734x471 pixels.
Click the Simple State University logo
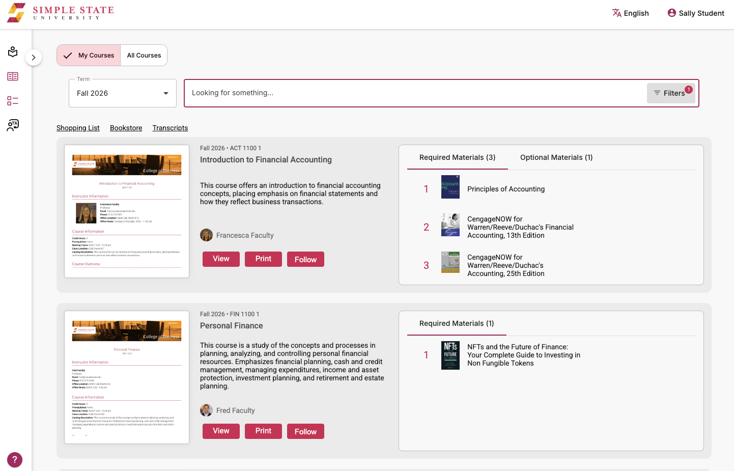(x=61, y=13)
